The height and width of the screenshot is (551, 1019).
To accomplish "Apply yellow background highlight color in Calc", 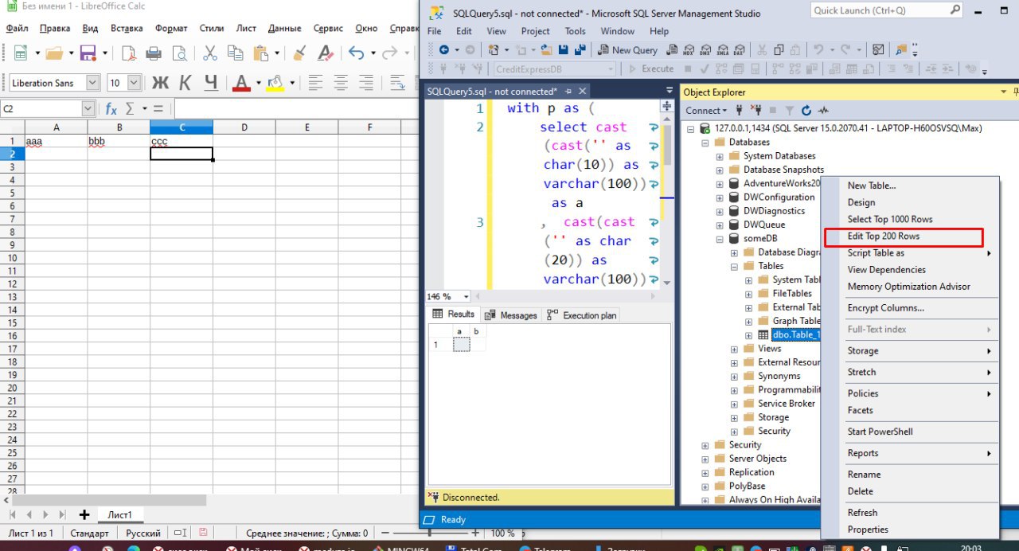I will point(275,83).
